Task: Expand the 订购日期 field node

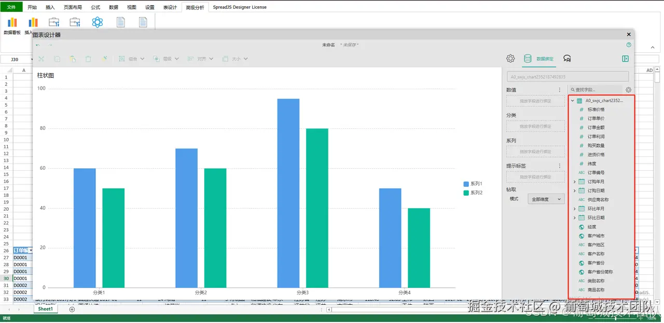Action: tap(574, 190)
